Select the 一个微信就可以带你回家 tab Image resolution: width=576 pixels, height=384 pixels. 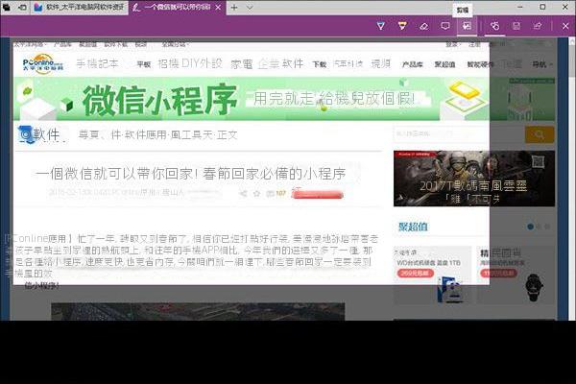tap(172, 8)
